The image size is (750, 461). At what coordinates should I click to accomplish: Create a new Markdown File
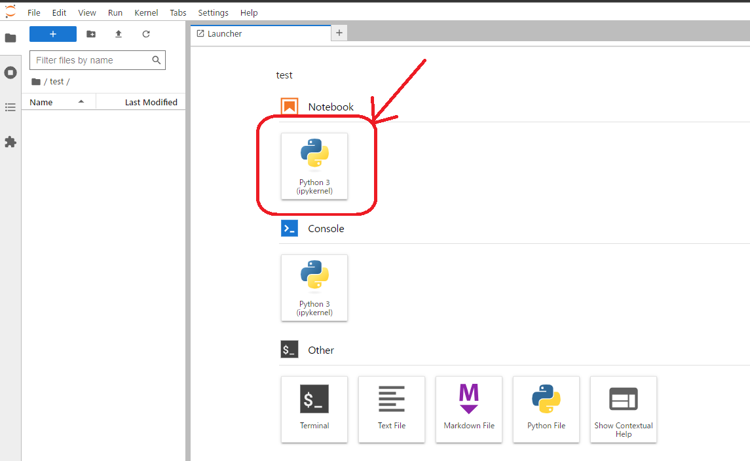469,409
